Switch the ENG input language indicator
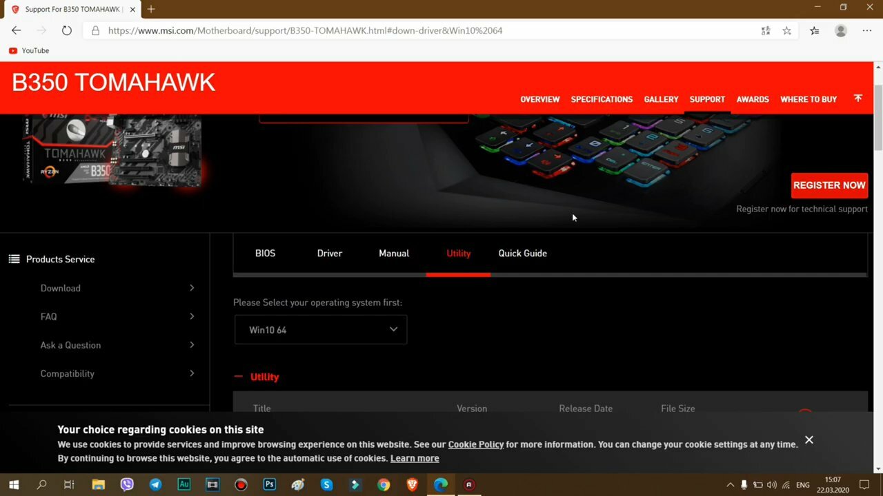Image resolution: width=883 pixels, height=496 pixels. [x=803, y=485]
